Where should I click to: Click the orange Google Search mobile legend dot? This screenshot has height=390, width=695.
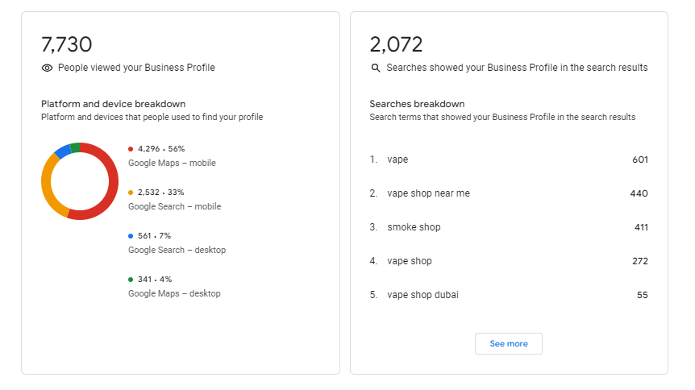(131, 193)
